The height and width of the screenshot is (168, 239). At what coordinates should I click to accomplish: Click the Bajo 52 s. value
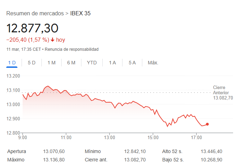click(x=212, y=160)
